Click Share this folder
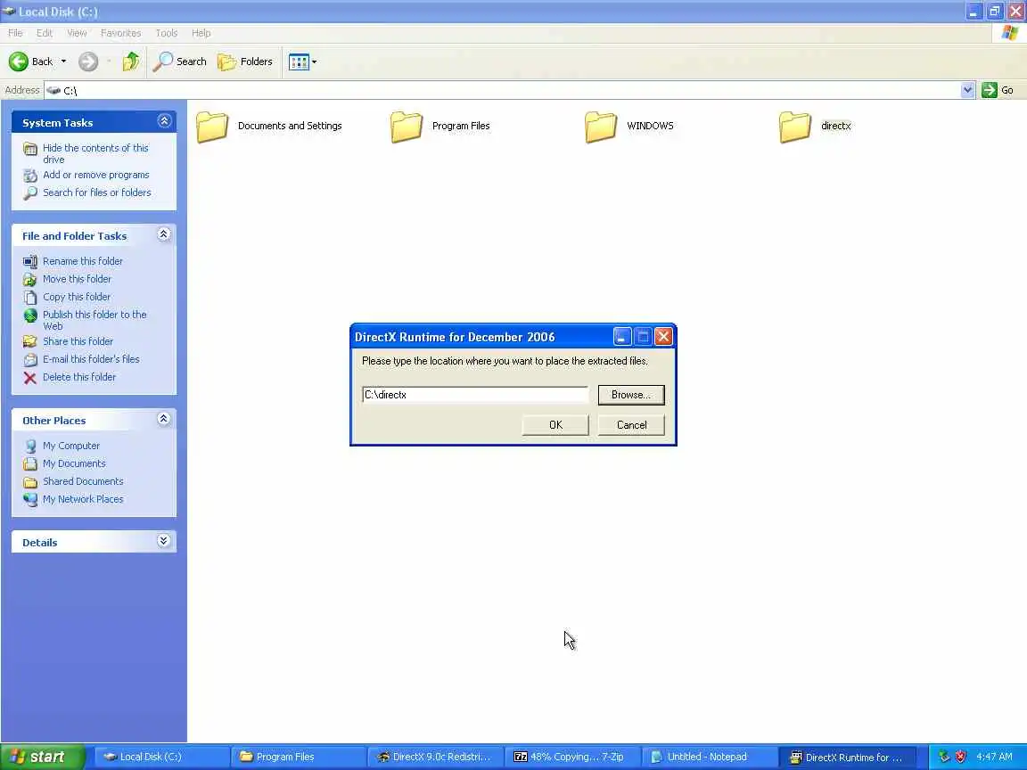The height and width of the screenshot is (770, 1027). point(78,341)
